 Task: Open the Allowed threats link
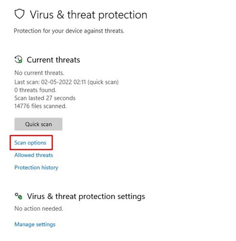34,155
